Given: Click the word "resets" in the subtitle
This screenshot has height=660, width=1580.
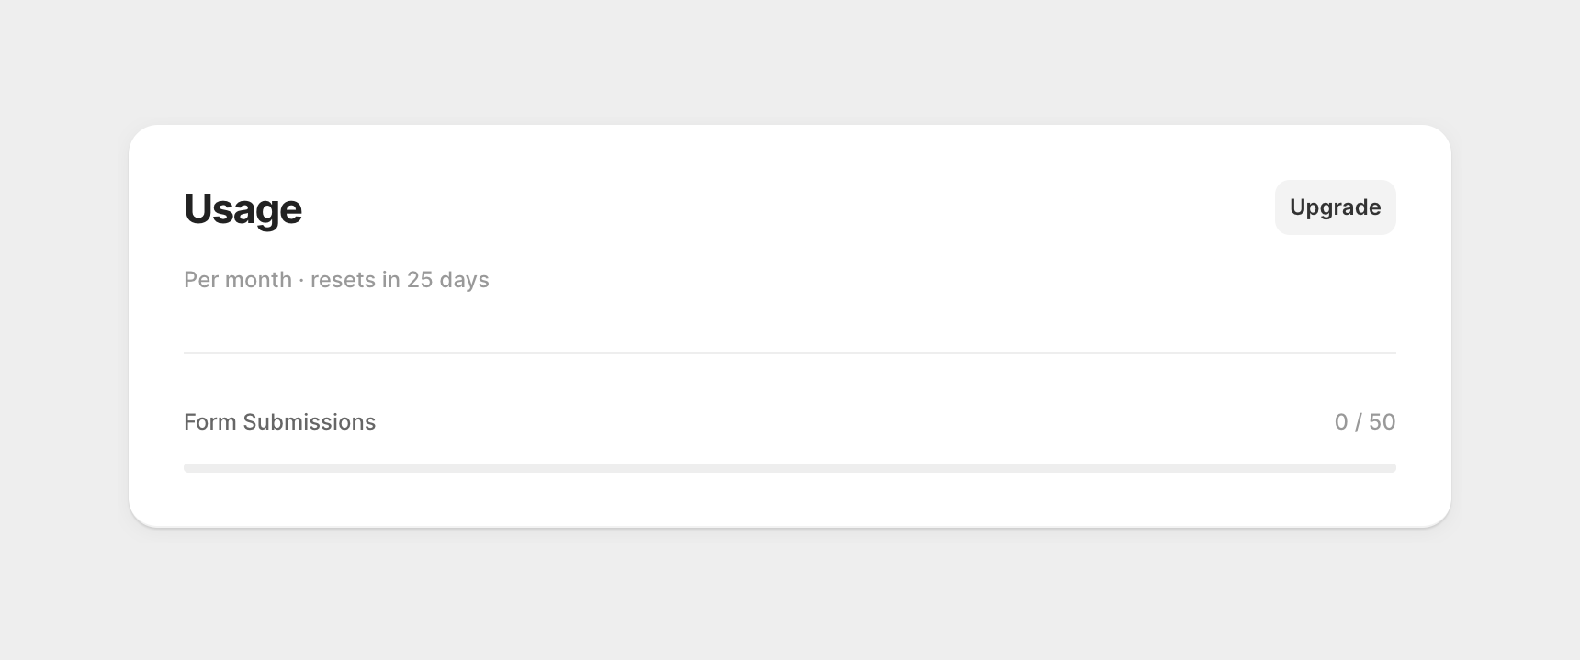Looking at the screenshot, I should point(343,280).
